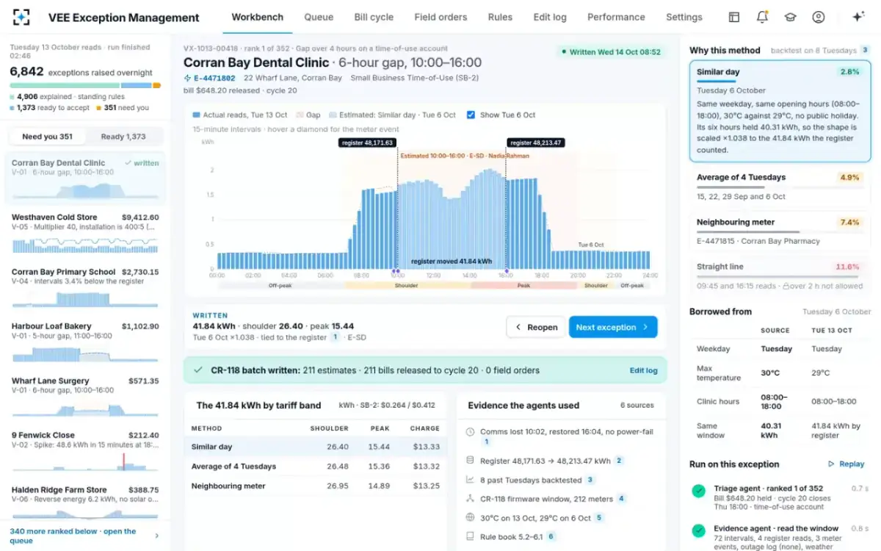
Task: Select the Average of 4 Tuesdays card
Action: [x=780, y=187]
